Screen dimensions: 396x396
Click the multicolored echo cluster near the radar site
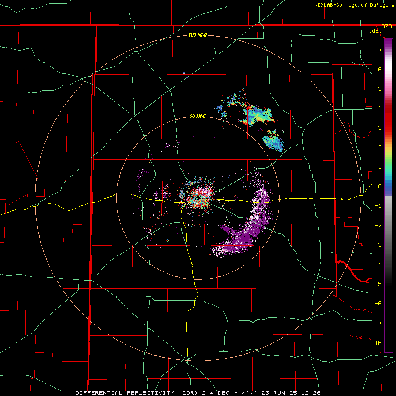198,196
